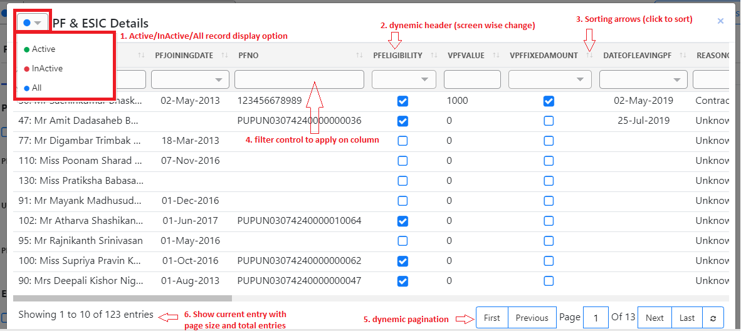Expand the VPFFIXEDAMOUNT filter dropdown
The width and height of the screenshot is (741, 334).
(549, 79)
